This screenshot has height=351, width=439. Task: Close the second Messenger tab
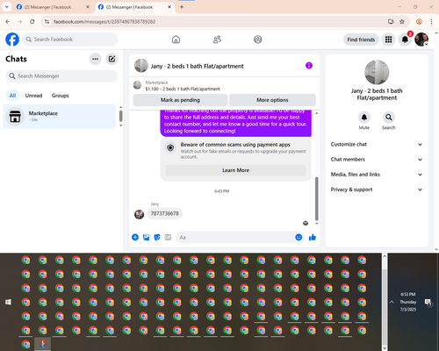click(169, 7)
